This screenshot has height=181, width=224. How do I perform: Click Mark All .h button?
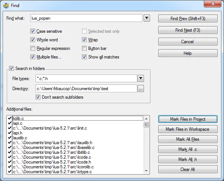[x=188, y=159]
